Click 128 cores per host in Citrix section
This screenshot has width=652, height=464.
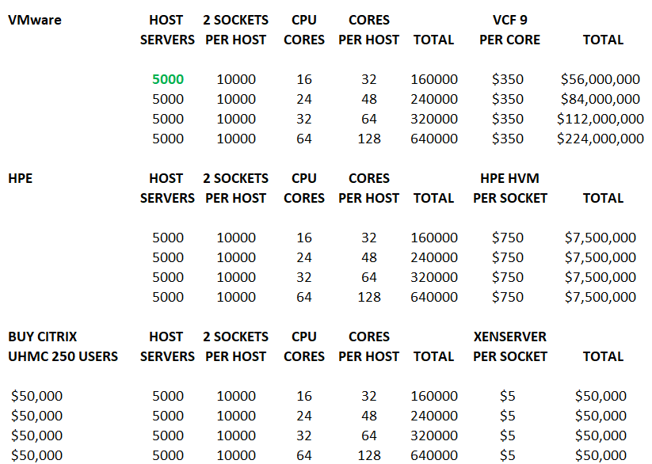(x=369, y=455)
